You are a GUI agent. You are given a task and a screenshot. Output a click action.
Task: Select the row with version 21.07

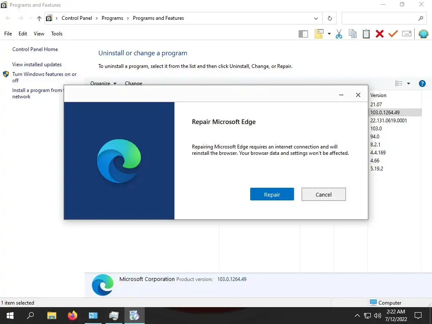coord(395,105)
